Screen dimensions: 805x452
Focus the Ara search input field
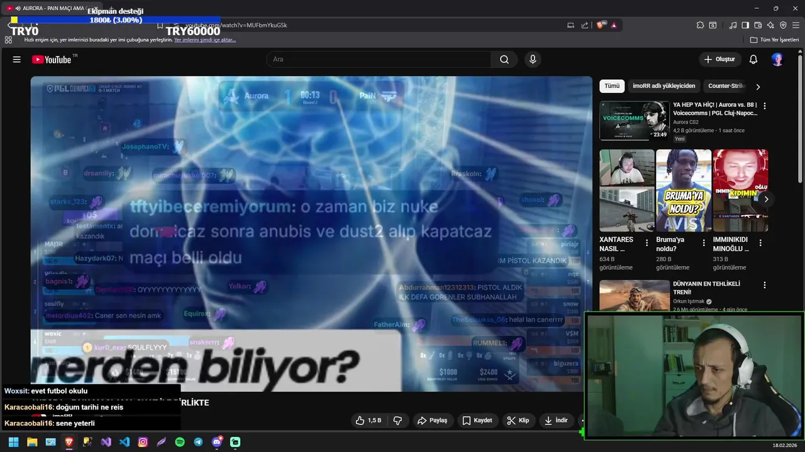(379, 60)
